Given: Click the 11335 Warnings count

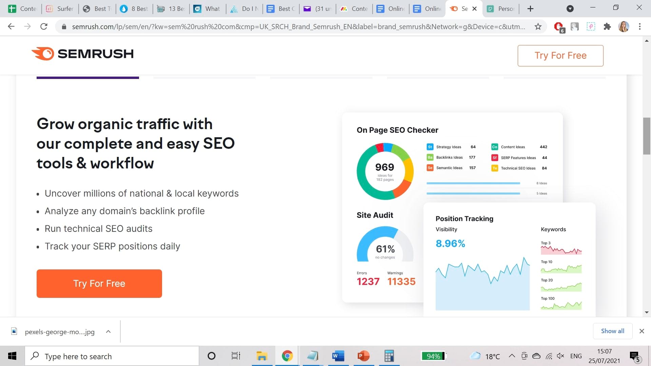Looking at the screenshot, I should [x=401, y=282].
